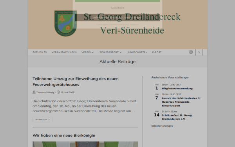This screenshot has width=235, height=147.
Task: Click the shooting club crest logo
Action: click(x=65, y=24)
